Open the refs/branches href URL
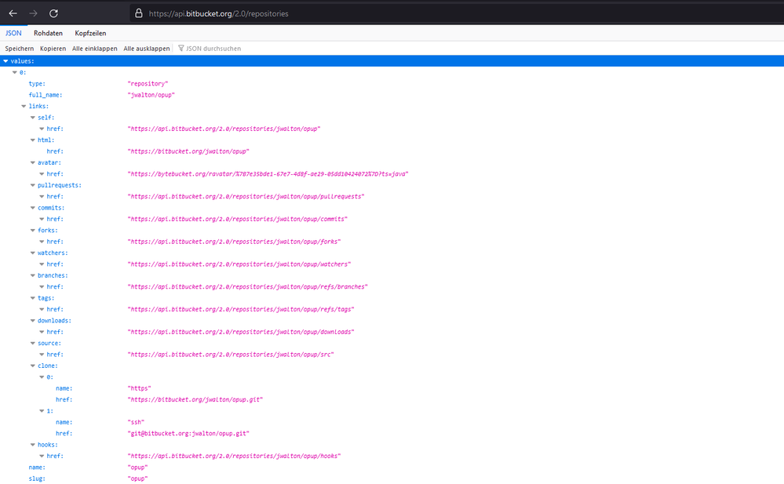Image resolution: width=784 pixels, height=484 pixels. coord(247,287)
